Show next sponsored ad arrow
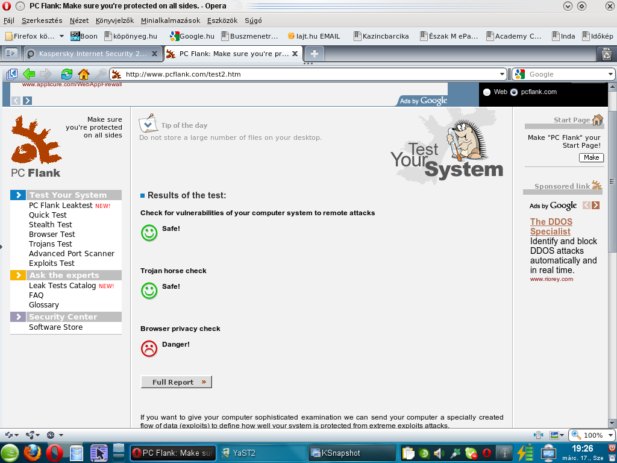Screen dimensions: 617x463 [596, 205]
